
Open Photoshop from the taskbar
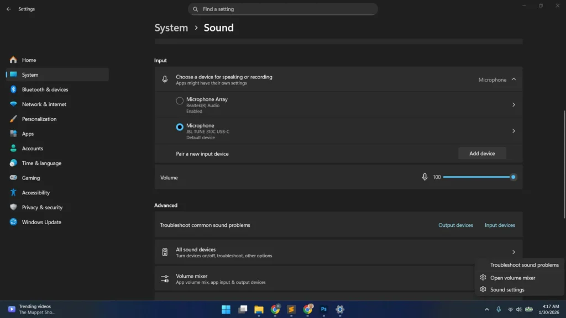tap(324, 310)
